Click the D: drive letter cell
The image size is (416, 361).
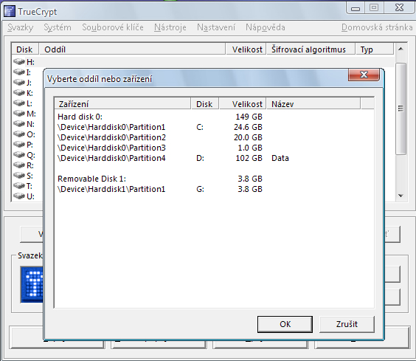[200, 158]
